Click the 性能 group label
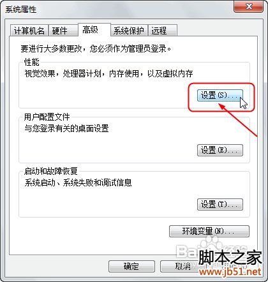This screenshot has width=268, height=282. [x=31, y=62]
